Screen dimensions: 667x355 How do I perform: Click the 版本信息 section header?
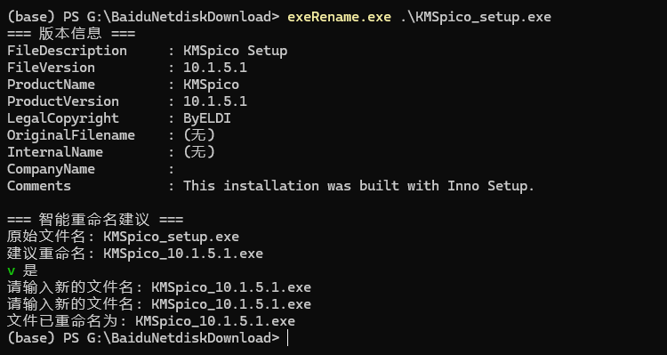71,34
